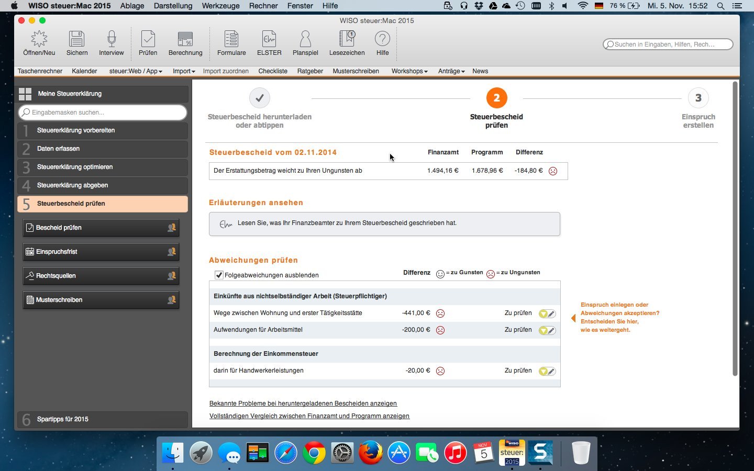Screen dimensions: 754x471
Task: Open the Werkzeuge menu in menu bar
Action: point(220,6)
